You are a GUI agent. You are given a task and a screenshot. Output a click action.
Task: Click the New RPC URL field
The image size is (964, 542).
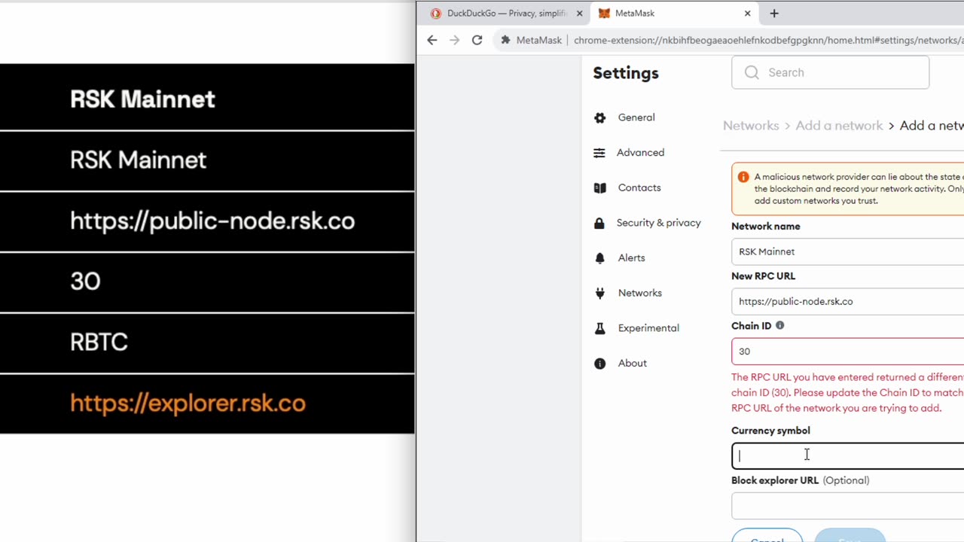pos(848,301)
